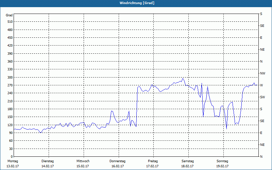Pick the 'NE' compass label beside the 420 gridline
The width and height of the screenshot is (272, 170).
pyautogui.click(x=262, y=50)
